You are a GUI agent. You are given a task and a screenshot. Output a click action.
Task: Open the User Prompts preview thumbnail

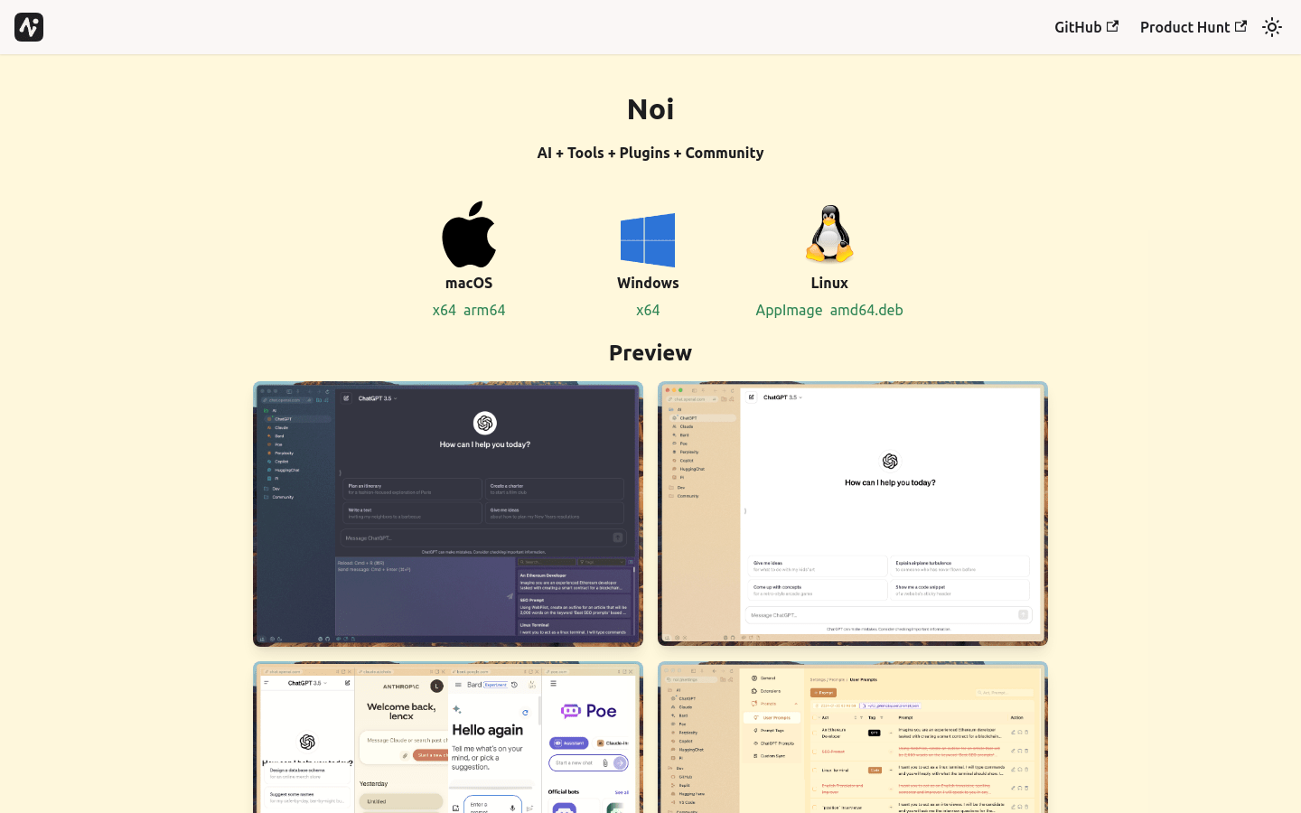pos(853,737)
